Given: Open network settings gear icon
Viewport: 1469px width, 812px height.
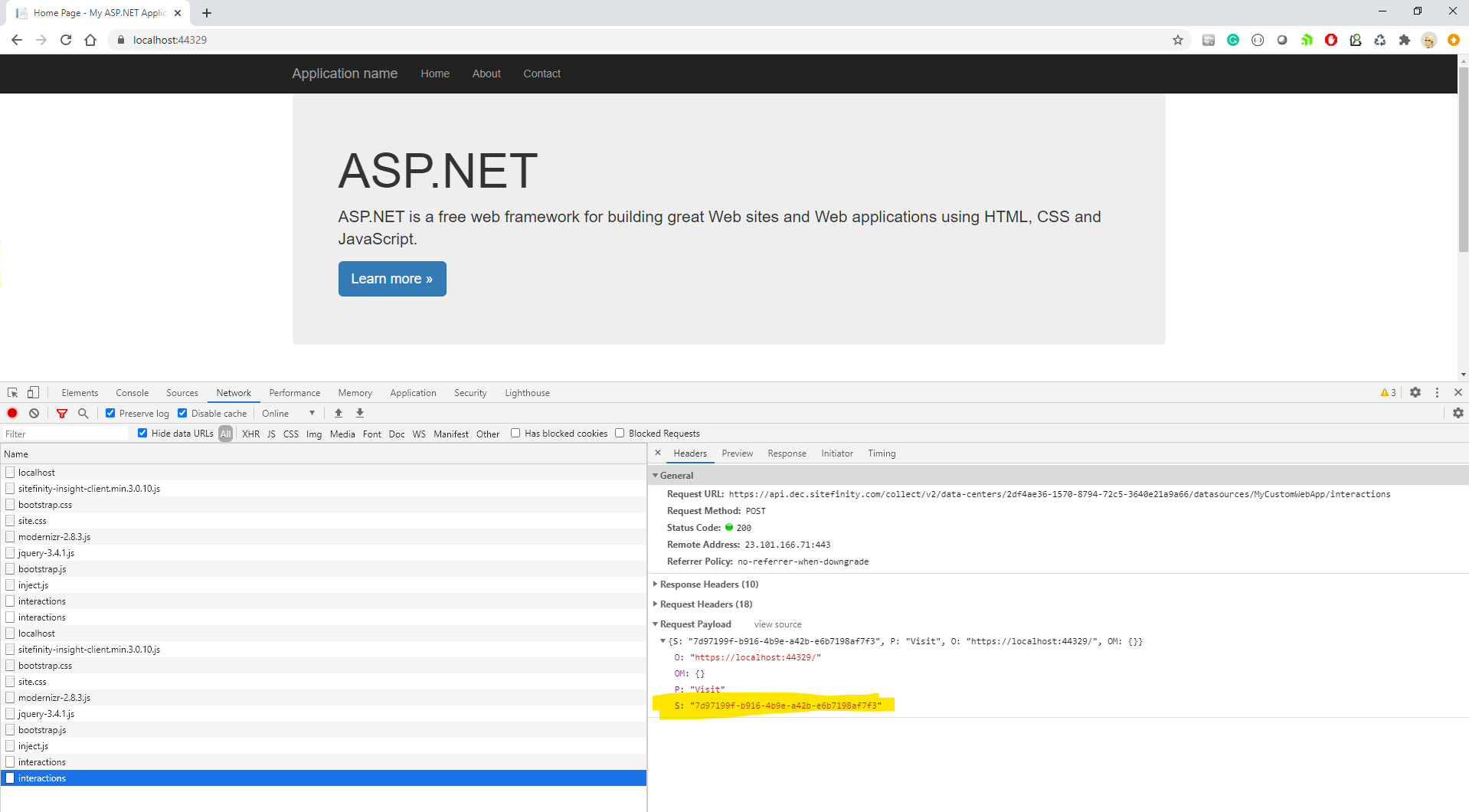Looking at the screenshot, I should [1458, 413].
